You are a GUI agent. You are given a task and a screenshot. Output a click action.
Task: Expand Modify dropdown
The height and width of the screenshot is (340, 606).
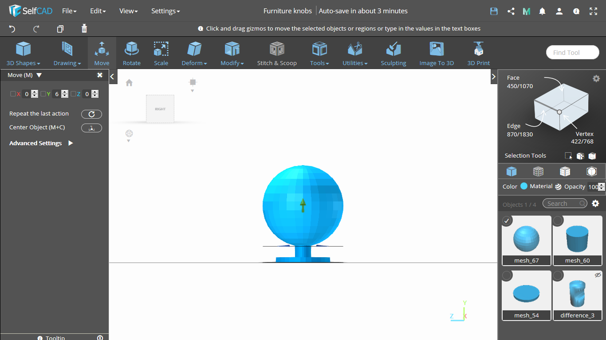pos(232,53)
